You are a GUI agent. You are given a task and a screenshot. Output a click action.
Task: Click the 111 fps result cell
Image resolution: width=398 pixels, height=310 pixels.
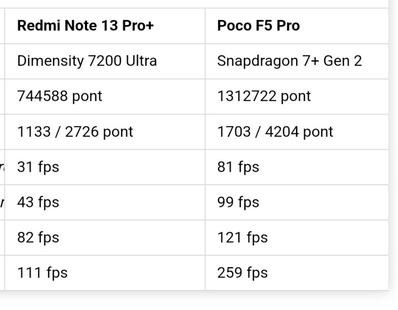click(105, 273)
